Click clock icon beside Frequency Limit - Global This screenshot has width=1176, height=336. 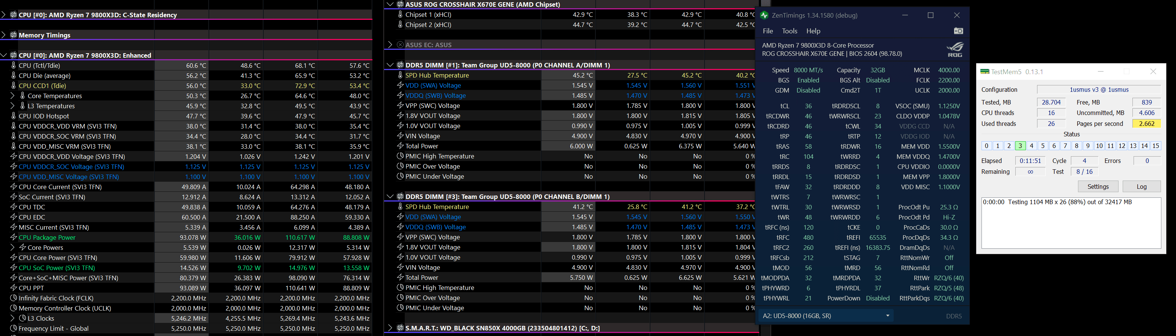14,328
